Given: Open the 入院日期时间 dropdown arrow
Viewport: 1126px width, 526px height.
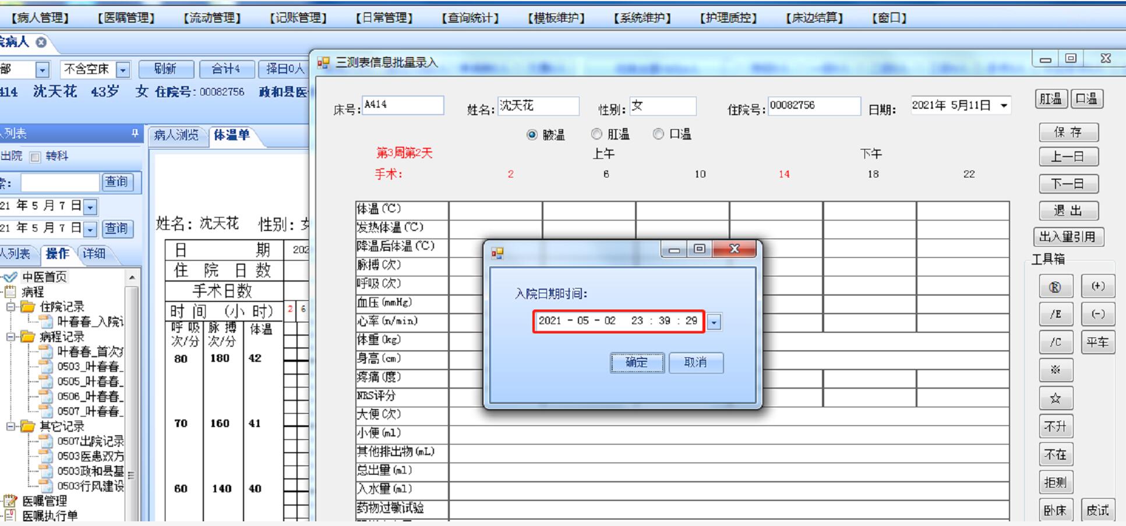Looking at the screenshot, I should coord(714,322).
